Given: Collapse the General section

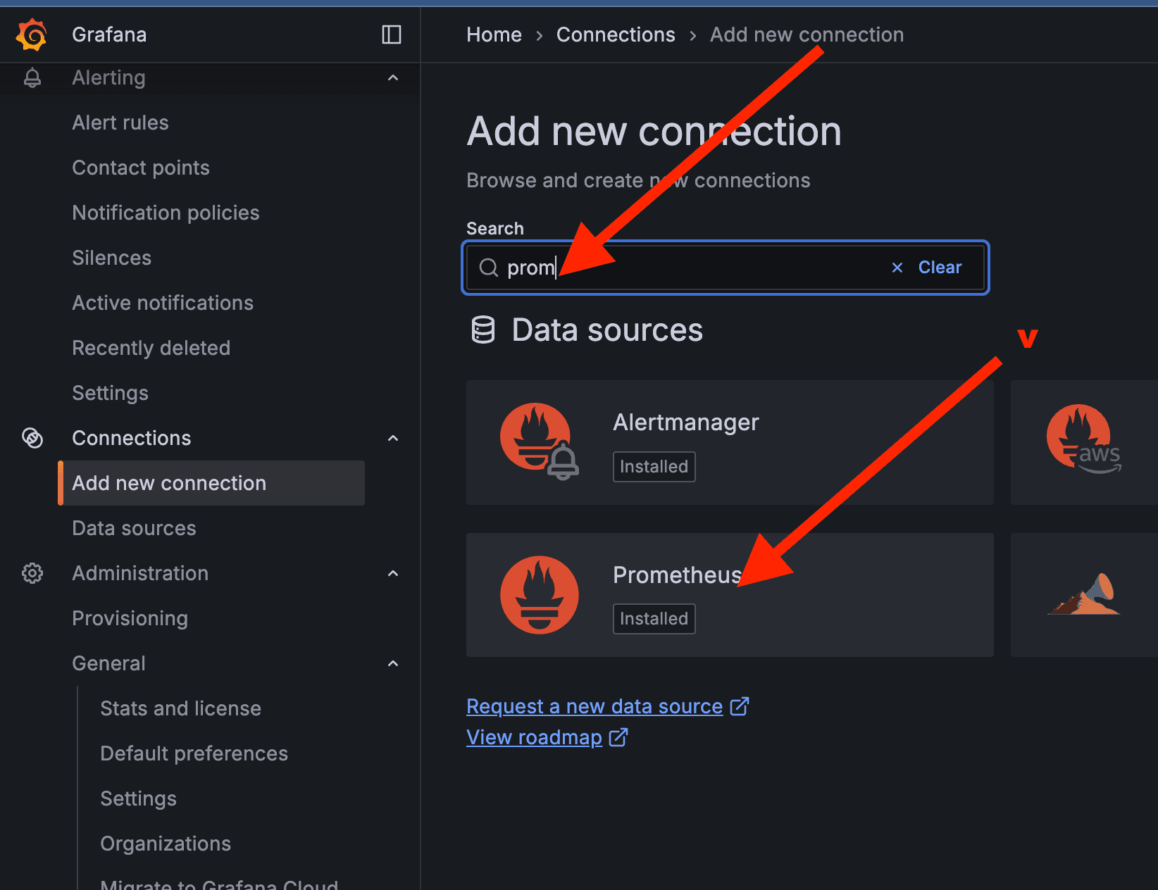Looking at the screenshot, I should [392, 663].
